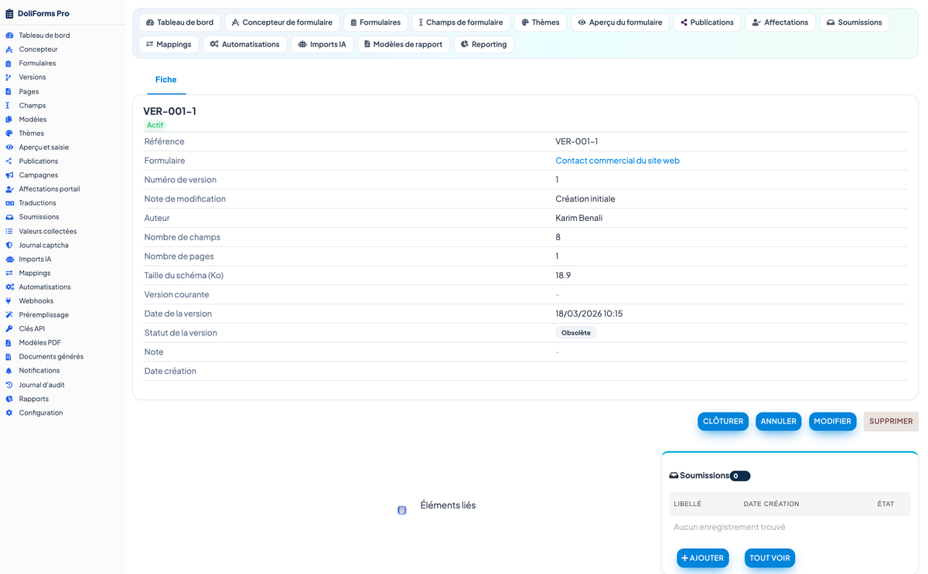Click the Clés API key icon
This screenshot has width=928, height=574.
9,328
